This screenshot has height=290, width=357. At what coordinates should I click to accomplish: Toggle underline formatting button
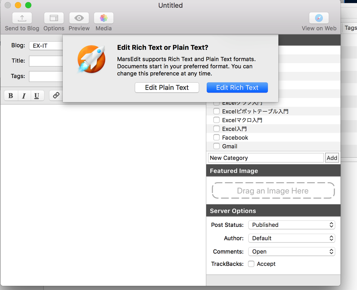(x=37, y=96)
